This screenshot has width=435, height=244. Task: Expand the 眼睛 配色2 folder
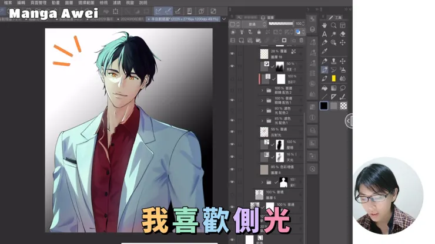point(262,90)
